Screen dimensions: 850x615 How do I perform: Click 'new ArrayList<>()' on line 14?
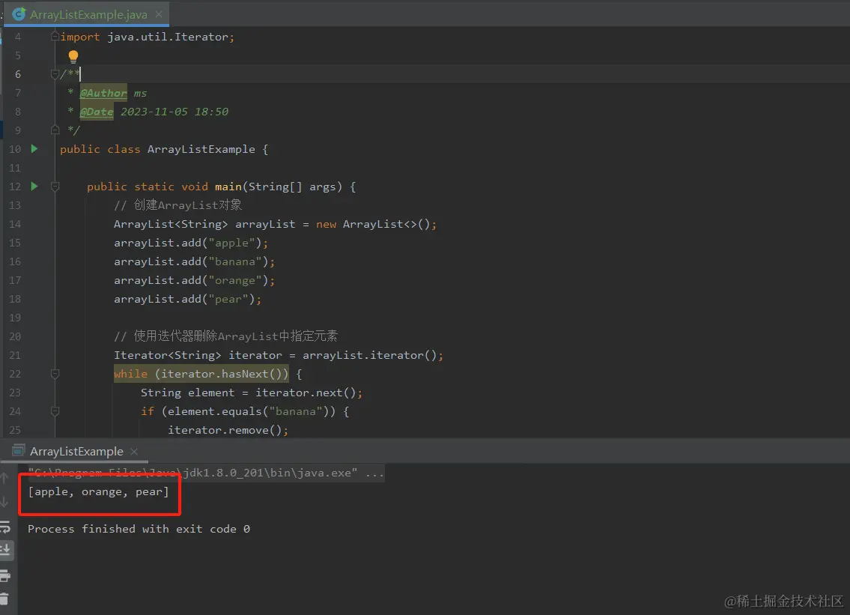click(x=373, y=224)
